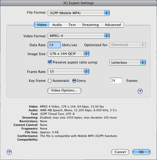Open the Optimized for Download dropdown
This screenshot has width=157, height=160.
[x=128, y=45]
